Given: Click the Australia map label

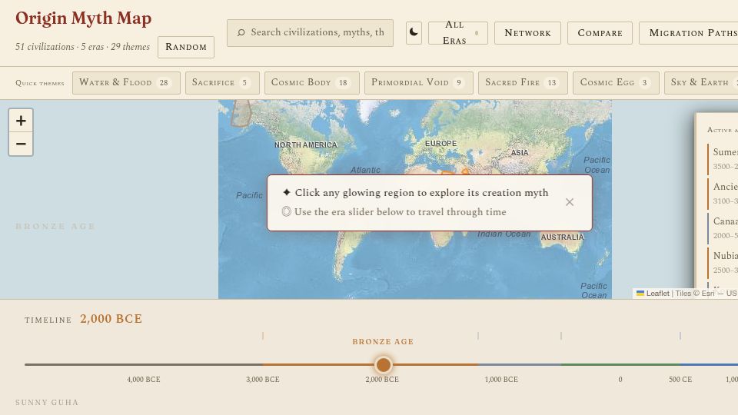Looking at the screenshot, I should coord(562,237).
